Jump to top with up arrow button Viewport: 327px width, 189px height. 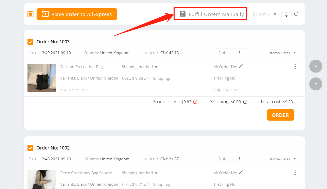(x=316, y=66)
